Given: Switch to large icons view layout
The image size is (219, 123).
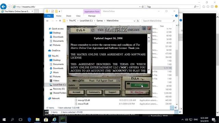Looking at the screenshot, I should [176, 108].
